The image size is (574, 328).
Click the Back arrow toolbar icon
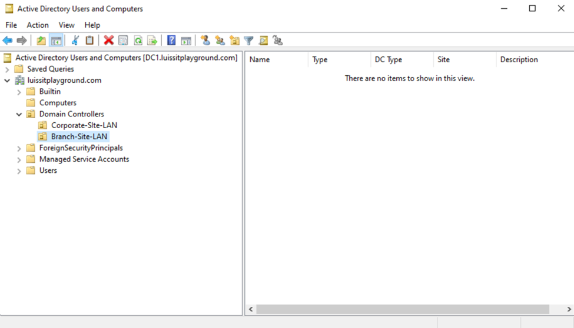point(7,41)
